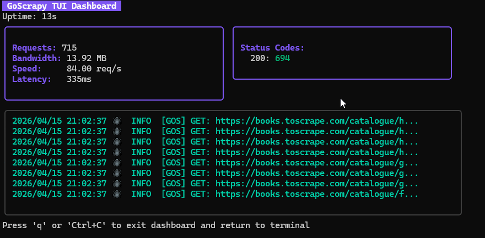
Task: Click the Requests: label
Action: coord(34,48)
